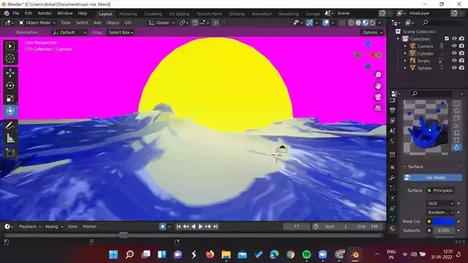Select the Annotate tool
This screenshot has height=263, width=468.
coord(10,125)
